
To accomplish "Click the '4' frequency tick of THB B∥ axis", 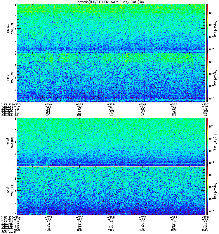I will 15,78.
